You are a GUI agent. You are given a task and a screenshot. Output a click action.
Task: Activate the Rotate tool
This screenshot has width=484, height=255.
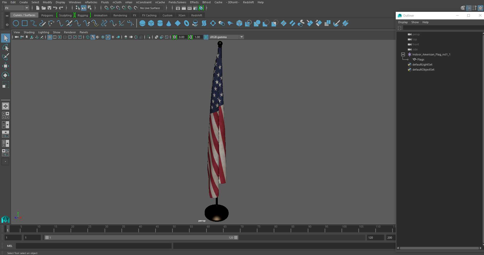[6, 75]
